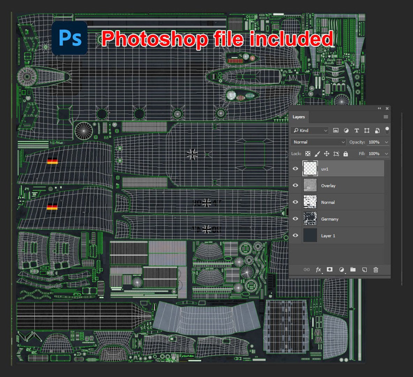Click the delete layer trash icon
The width and height of the screenshot is (413, 377).
(376, 269)
